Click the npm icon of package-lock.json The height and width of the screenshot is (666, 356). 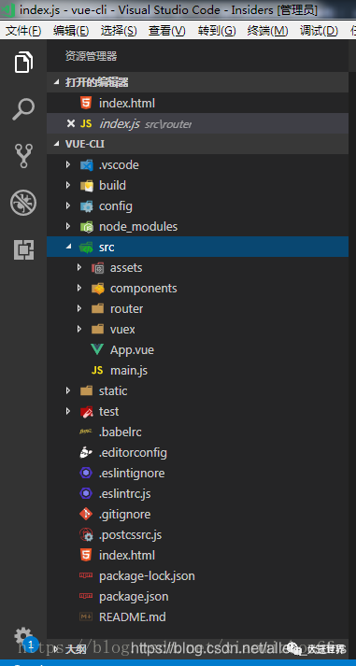(86, 576)
